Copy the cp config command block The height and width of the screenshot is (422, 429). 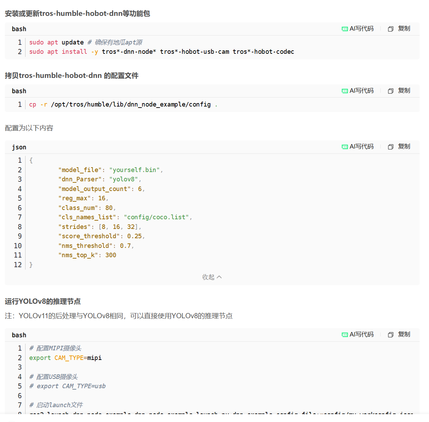click(399, 91)
